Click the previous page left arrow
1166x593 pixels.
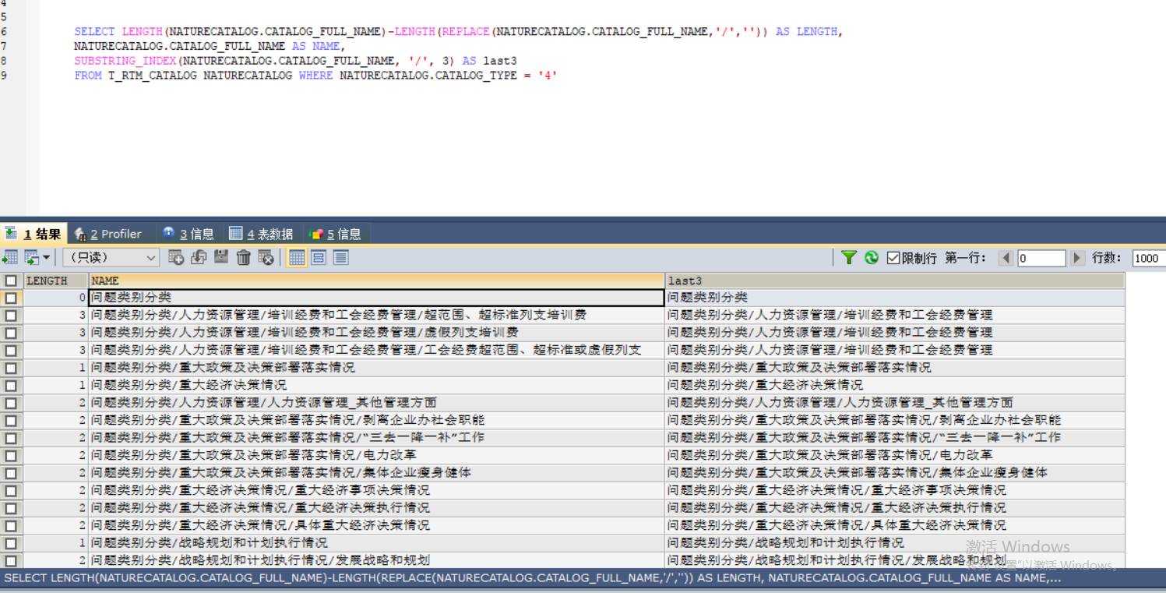[1006, 258]
